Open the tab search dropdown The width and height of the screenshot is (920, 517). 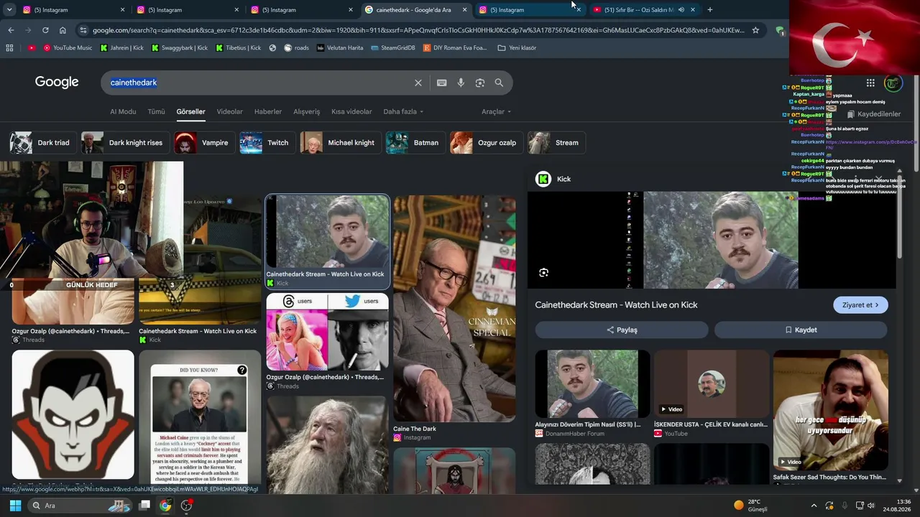click(x=9, y=10)
